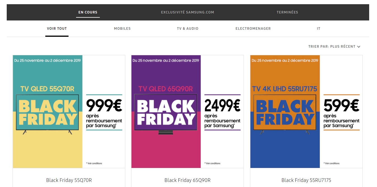Open the TV QLED 65Q90R Black Friday banner
The width and height of the screenshot is (377, 187).
pyautogui.click(x=166, y=112)
